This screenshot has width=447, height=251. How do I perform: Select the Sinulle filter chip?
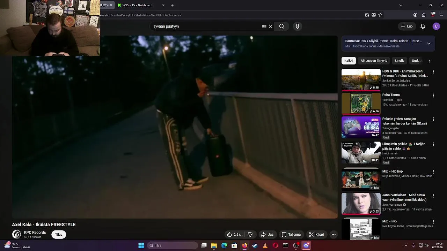[x=400, y=61]
